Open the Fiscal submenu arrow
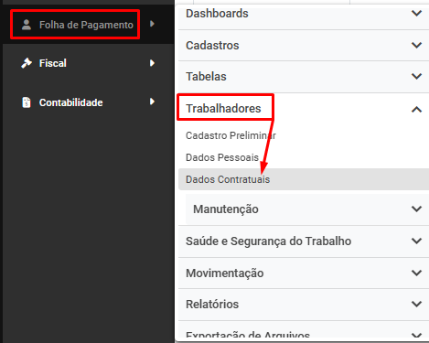 coord(152,63)
